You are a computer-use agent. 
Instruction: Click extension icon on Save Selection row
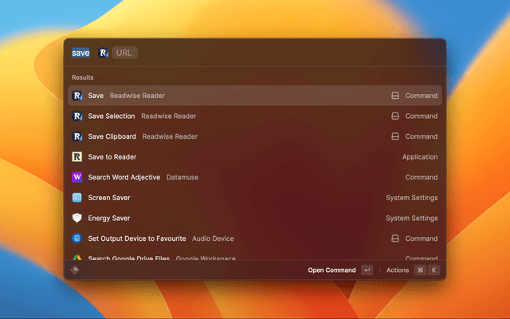point(394,116)
